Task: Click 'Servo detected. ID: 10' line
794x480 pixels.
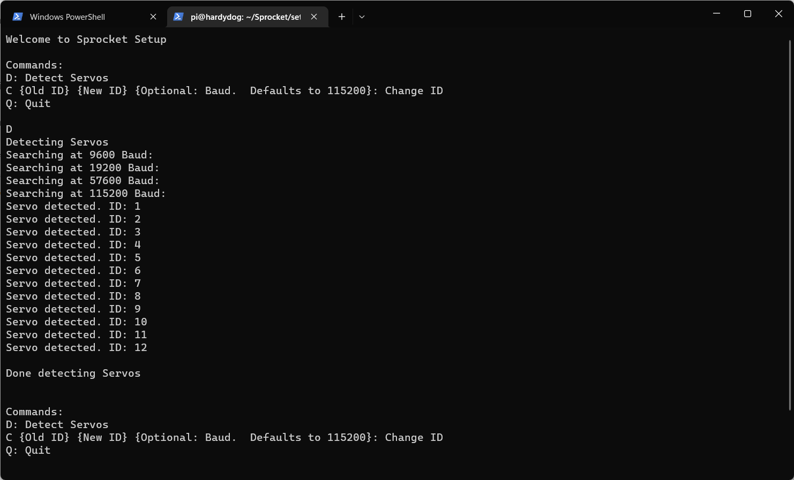Action: [x=77, y=322]
